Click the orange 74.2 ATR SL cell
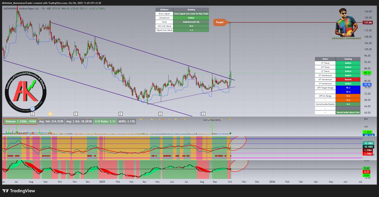 348,96
